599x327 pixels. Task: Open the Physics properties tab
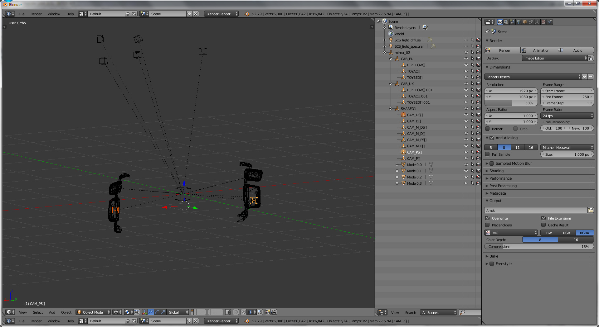[x=550, y=22]
